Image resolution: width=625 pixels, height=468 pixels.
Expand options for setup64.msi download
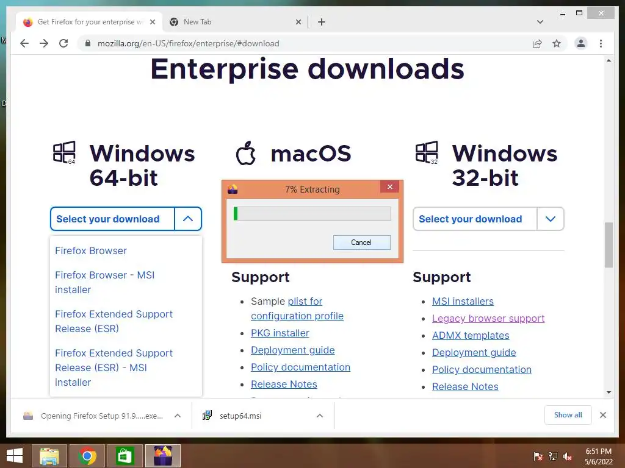point(320,416)
